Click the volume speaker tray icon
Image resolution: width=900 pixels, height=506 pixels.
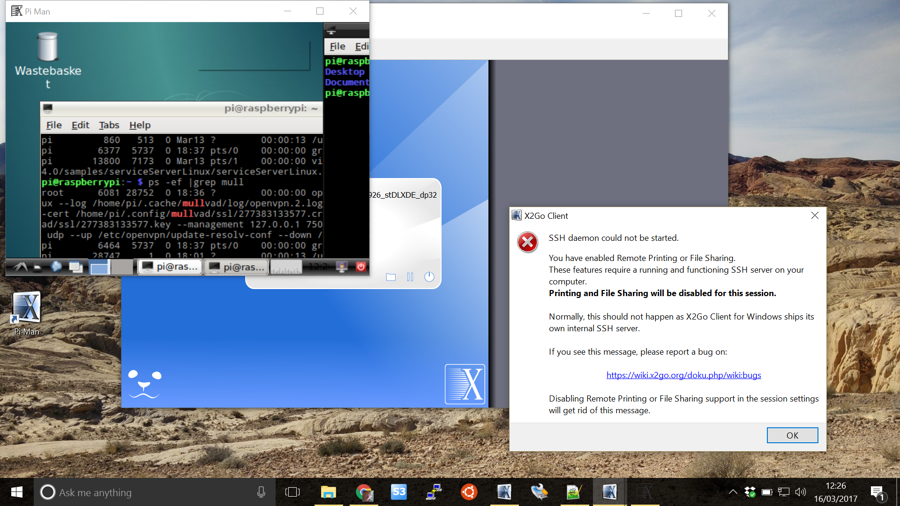click(x=801, y=492)
